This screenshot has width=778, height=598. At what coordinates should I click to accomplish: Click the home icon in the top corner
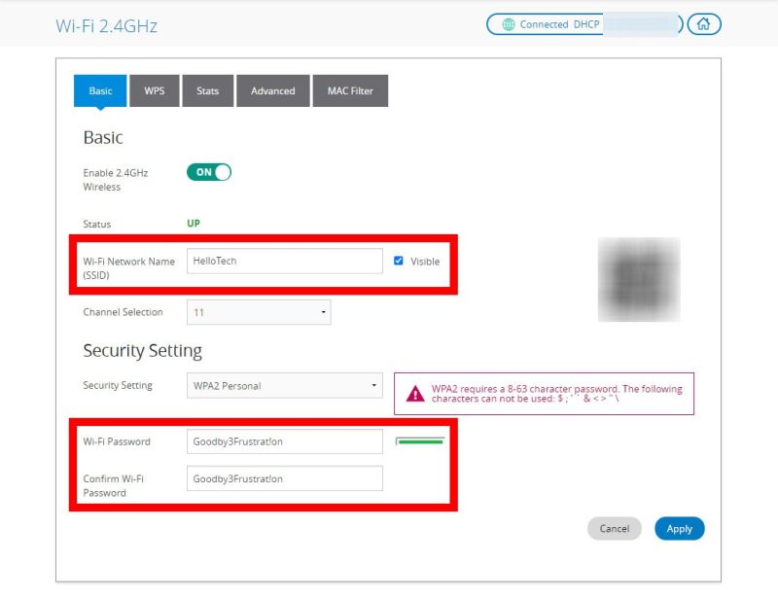click(x=702, y=23)
